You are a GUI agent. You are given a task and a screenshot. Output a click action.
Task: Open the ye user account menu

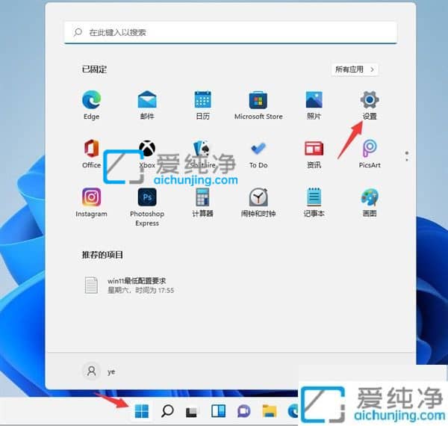point(99,371)
